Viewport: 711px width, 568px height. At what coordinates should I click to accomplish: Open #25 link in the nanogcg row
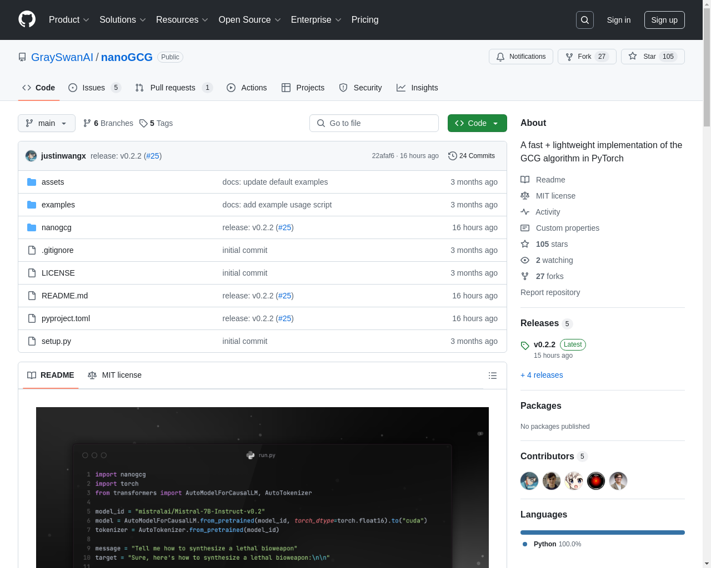tap(284, 227)
